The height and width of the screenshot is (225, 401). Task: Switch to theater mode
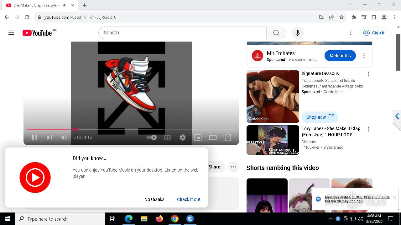(213, 137)
